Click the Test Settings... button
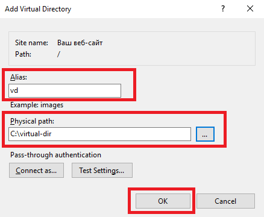Viewport: 264px width, 217px height. tap(102, 171)
